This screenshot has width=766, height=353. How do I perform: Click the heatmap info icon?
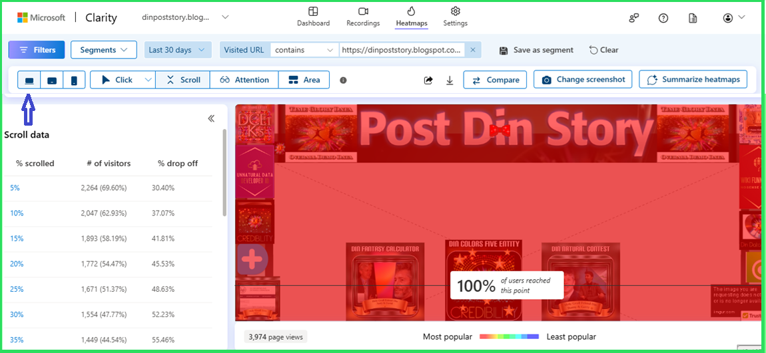point(343,80)
